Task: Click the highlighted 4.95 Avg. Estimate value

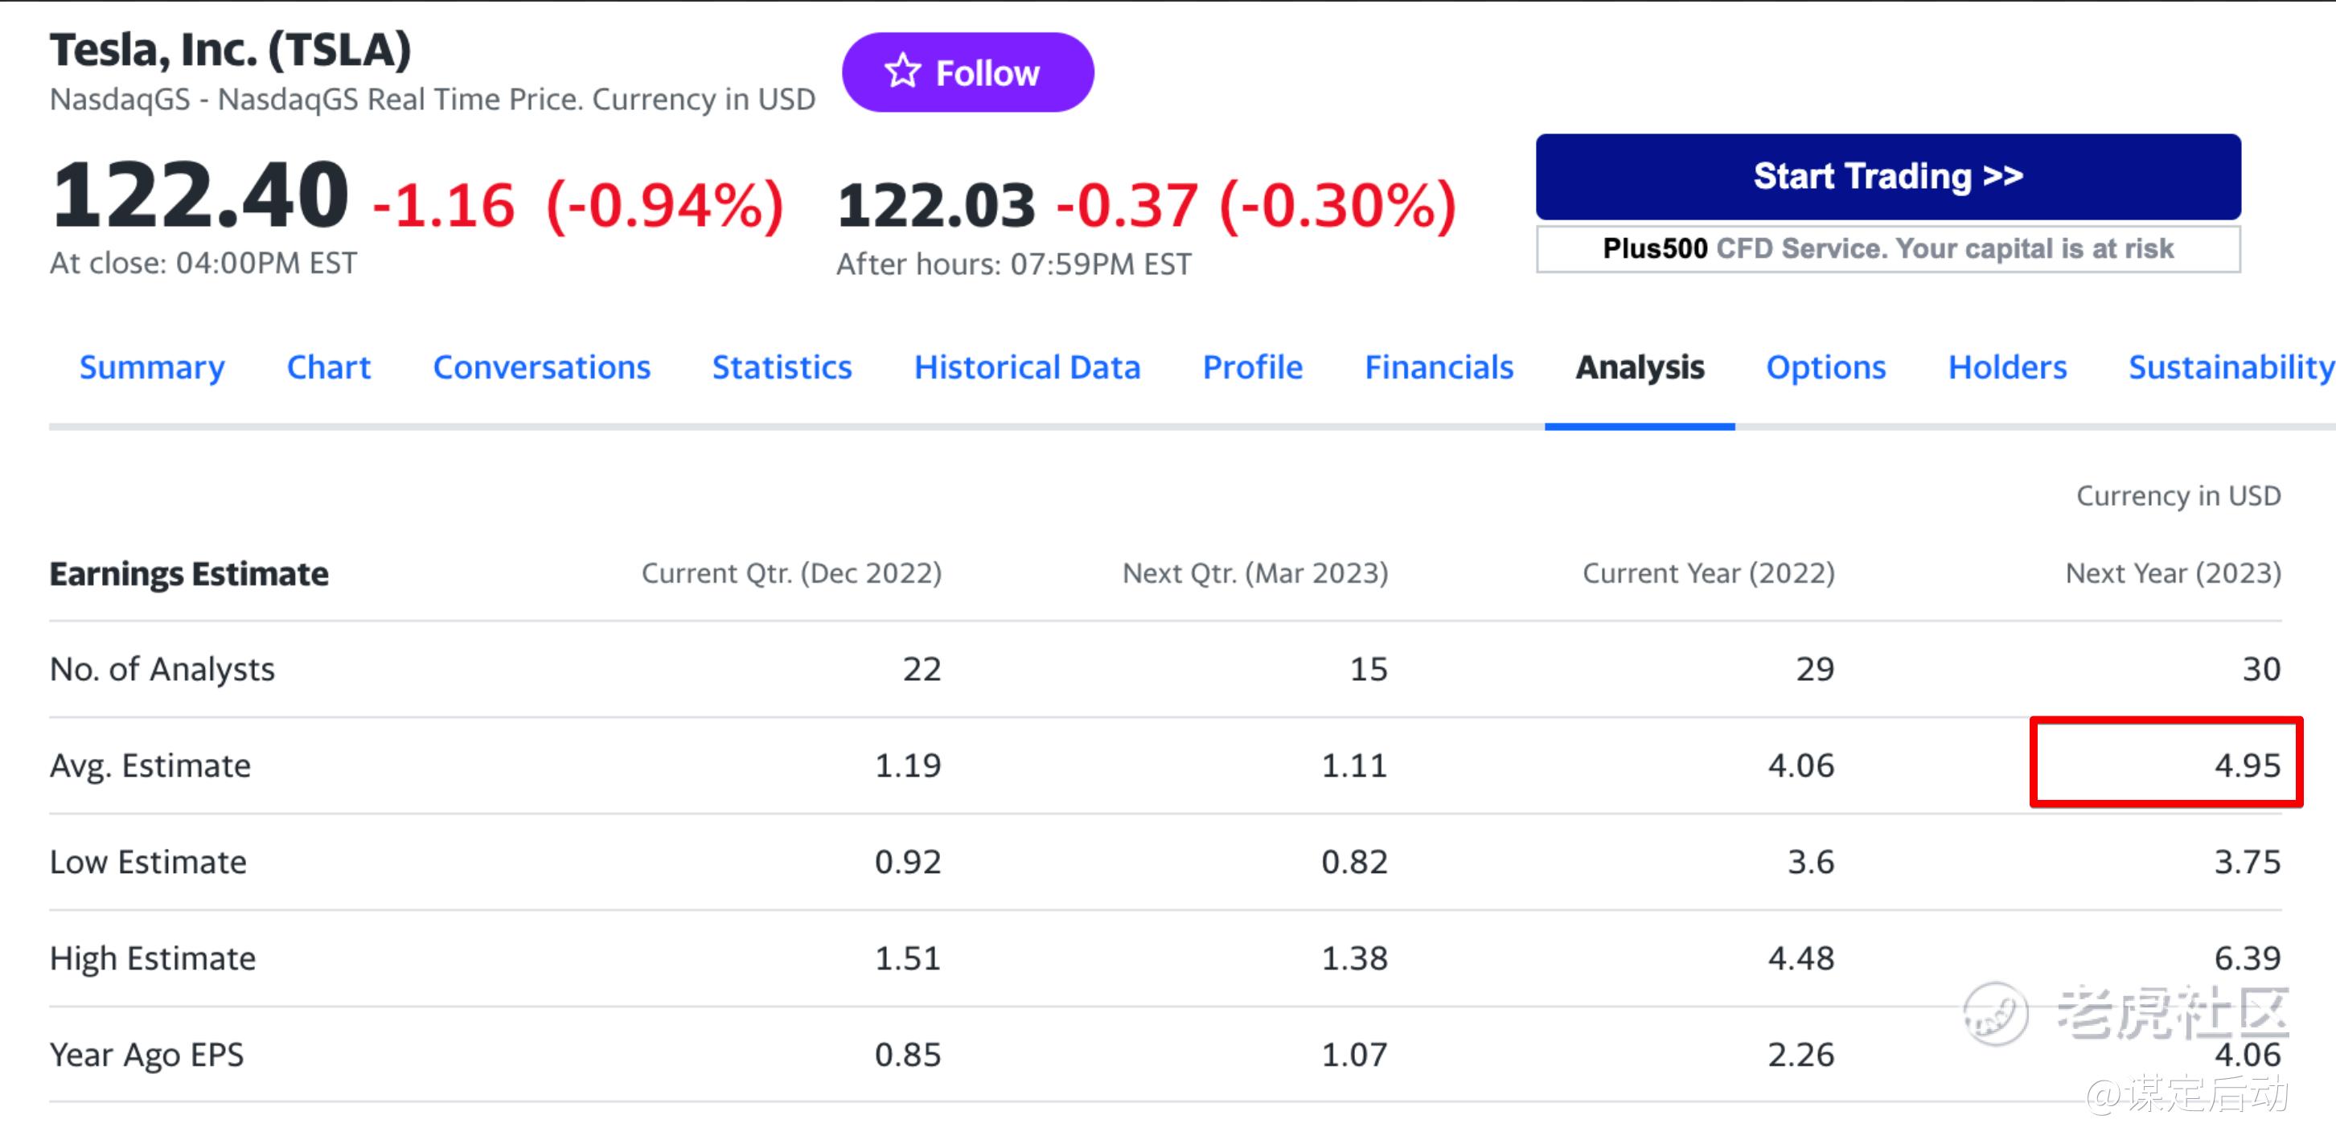Action: click(x=2246, y=765)
